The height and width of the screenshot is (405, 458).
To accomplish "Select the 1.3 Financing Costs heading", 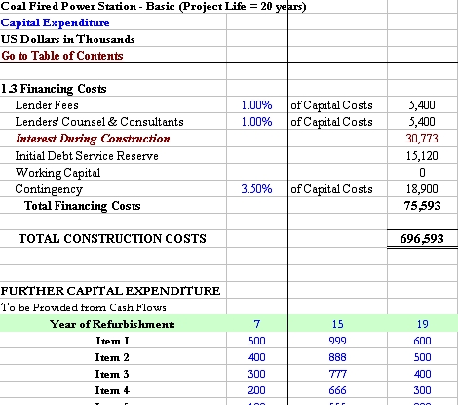I will click(x=54, y=89).
